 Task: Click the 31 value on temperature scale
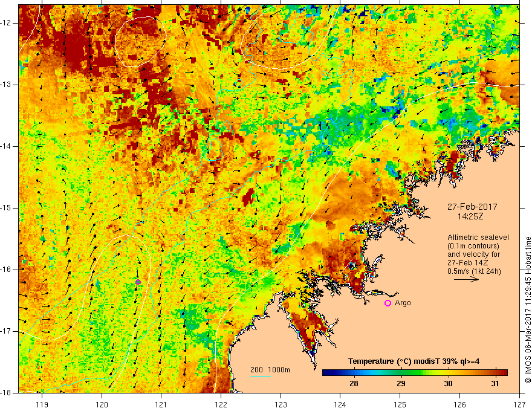coord(495,384)
